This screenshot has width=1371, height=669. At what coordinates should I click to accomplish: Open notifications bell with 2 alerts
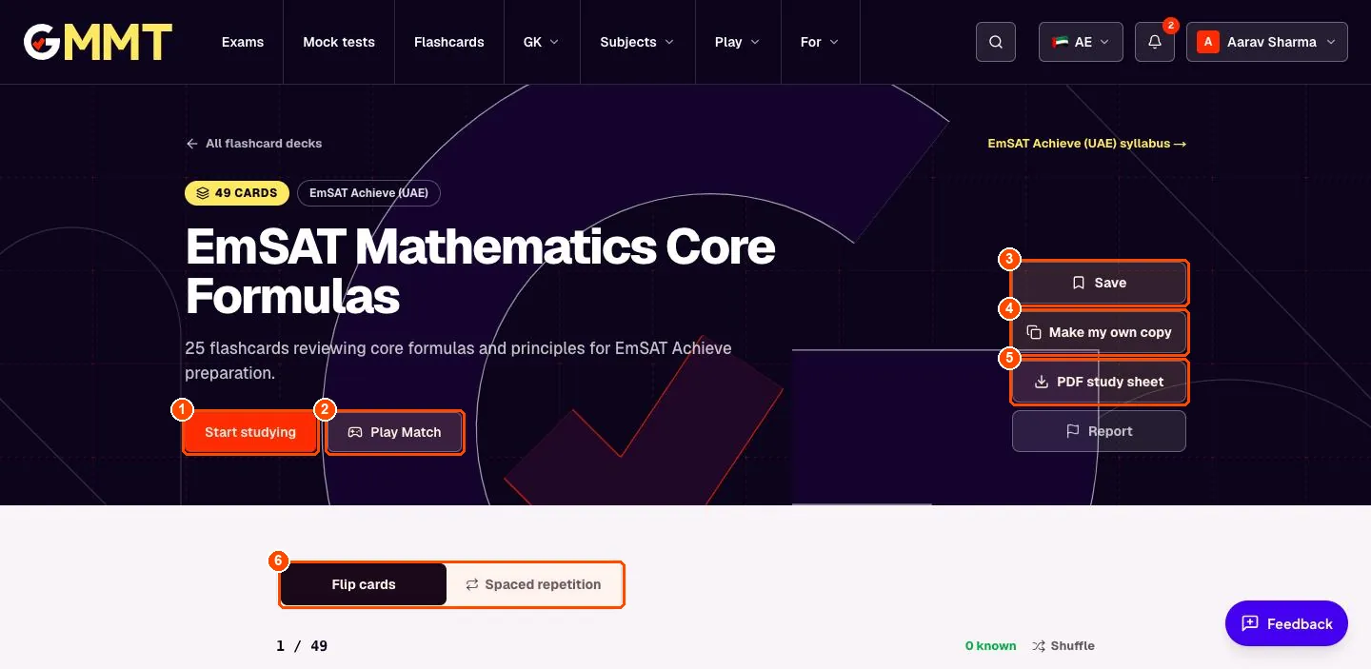(1155, 42)
